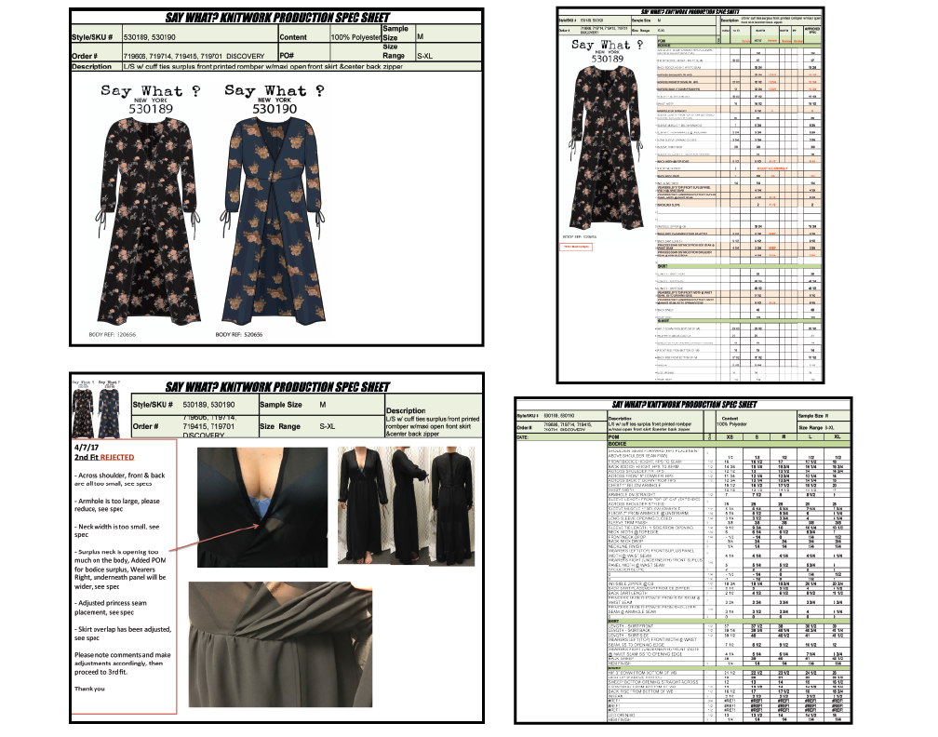Click order numbers '719606, 719714, 719415, 719701 DISCOVERY'
Image resolution: width=938 pixels, height=737 pixels.
coord(194,56)
